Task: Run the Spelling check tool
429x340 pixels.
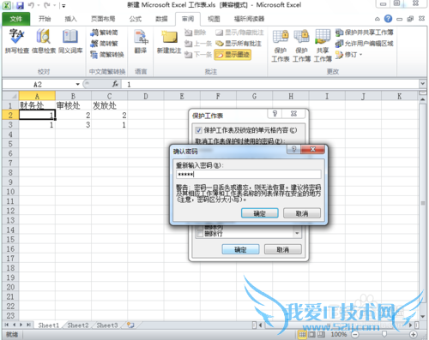Action: [17, 41]
